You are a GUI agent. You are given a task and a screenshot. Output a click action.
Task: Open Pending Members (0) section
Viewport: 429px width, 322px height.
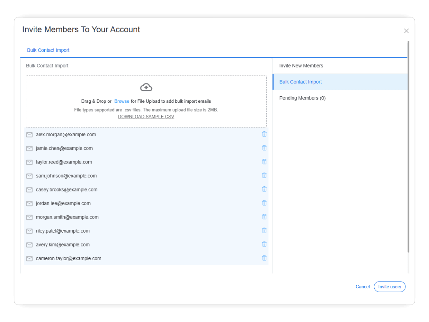(x=340, y=98)
